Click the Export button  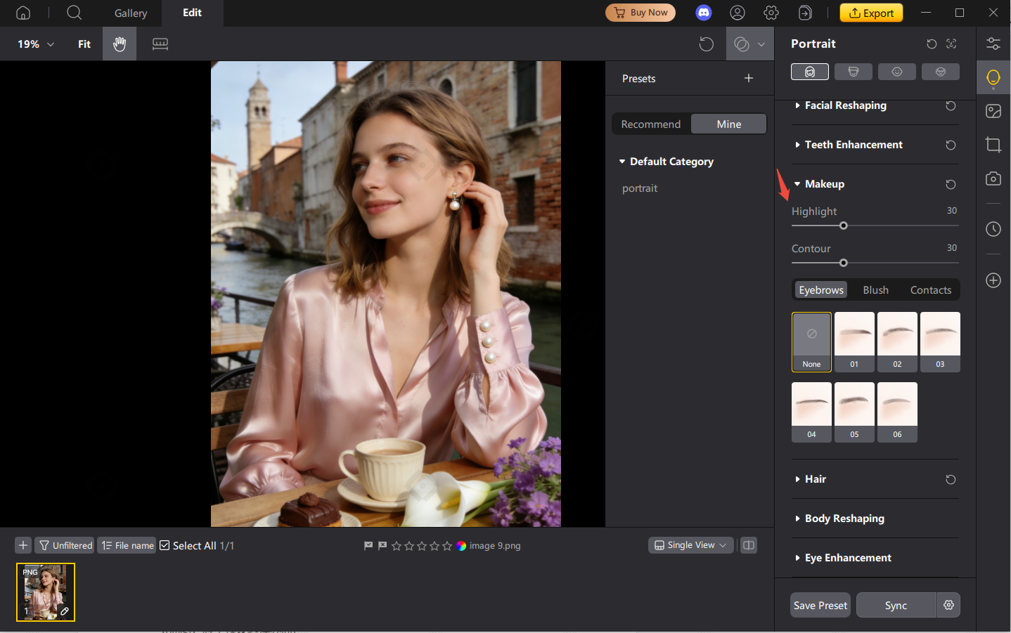[x=871, y=13]
